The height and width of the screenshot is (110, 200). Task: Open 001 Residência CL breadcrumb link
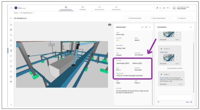26,13
